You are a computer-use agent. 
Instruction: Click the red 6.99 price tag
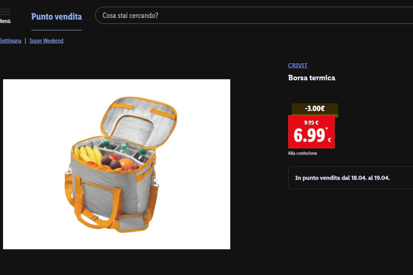[x=311, y=132]
